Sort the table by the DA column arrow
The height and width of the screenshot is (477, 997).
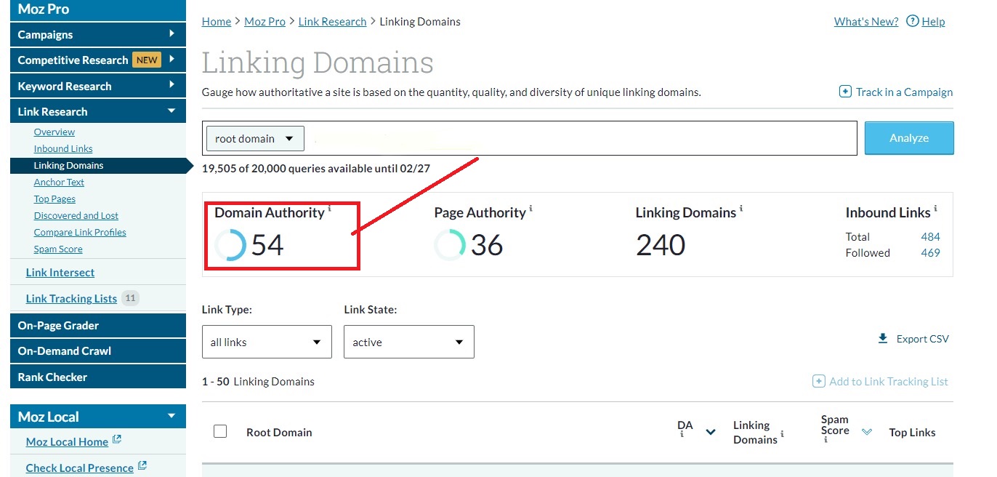pyautogui.click(x=711, y=432)
